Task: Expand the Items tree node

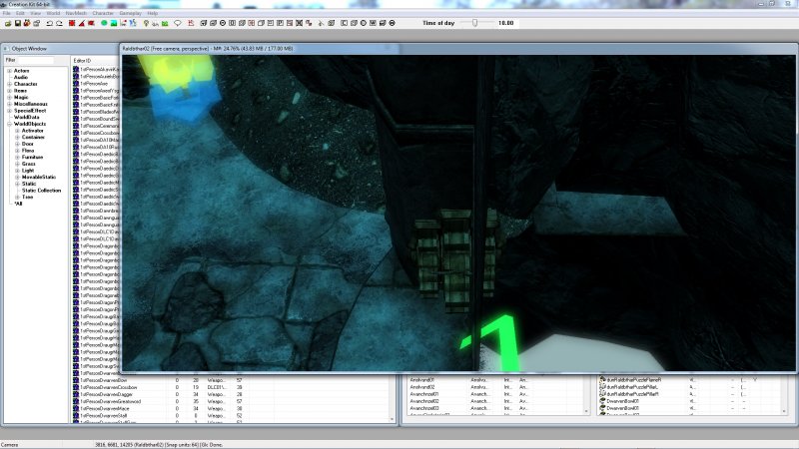Action: click(x=9, y=91)
